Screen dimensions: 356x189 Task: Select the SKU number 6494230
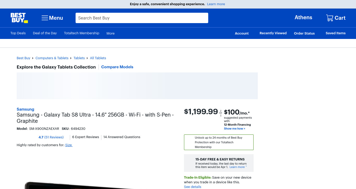(x=78, y=129)
